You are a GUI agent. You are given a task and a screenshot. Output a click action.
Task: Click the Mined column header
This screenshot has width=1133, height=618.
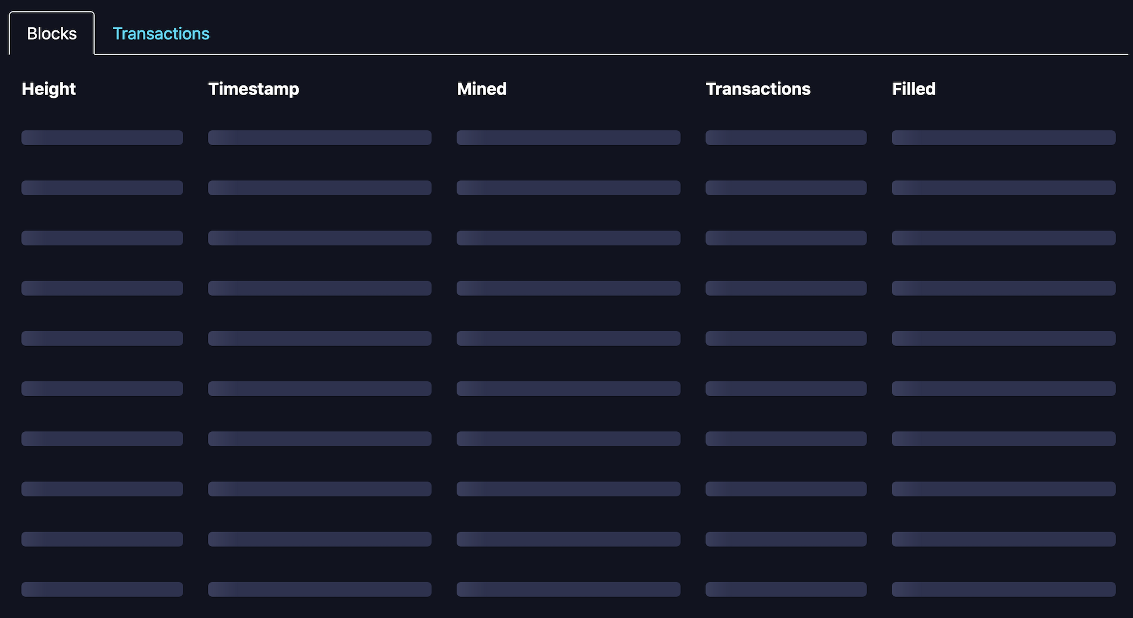point(482,89)
